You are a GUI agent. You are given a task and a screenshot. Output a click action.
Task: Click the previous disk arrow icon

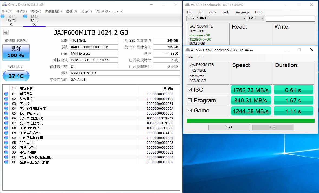[6, 32]
